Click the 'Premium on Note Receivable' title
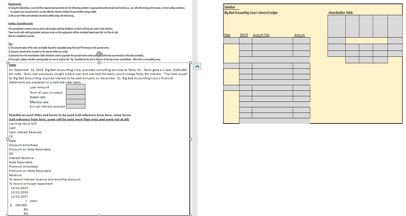The image size is (406, 216). click(30, 171)
